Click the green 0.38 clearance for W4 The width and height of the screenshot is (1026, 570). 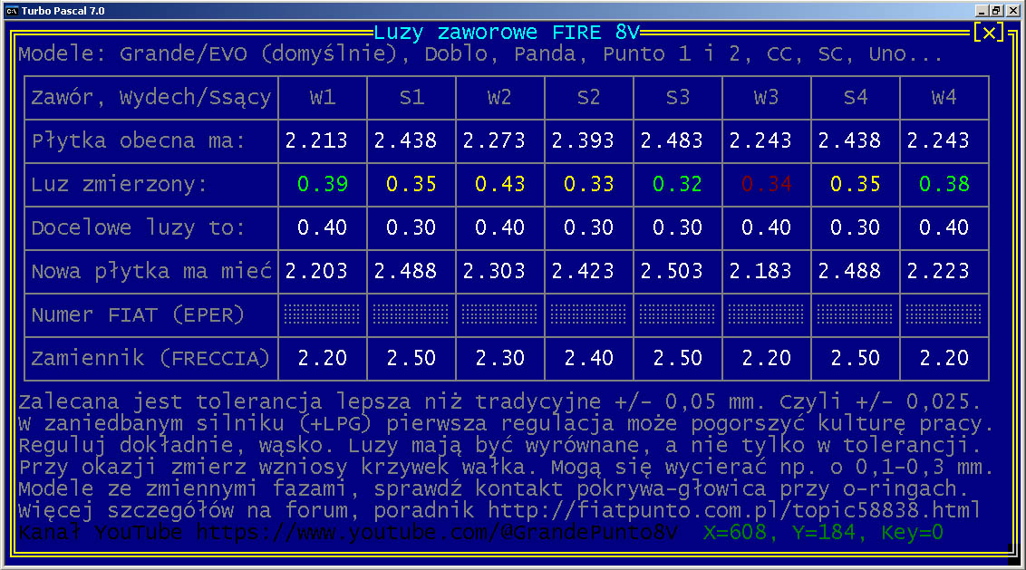(x=944, y=184)
